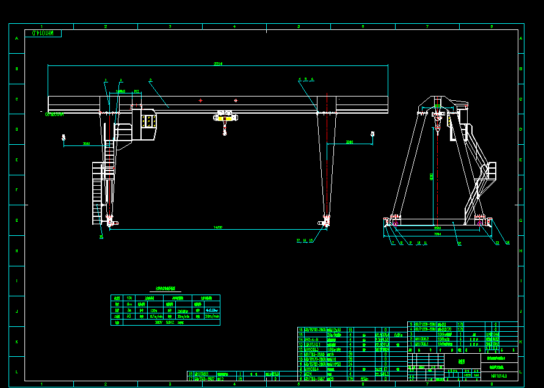The width and height of the screenshot is (544, 388).
Task: Select the red wheel marker on side view's right bogie
Action: point(479,224)
